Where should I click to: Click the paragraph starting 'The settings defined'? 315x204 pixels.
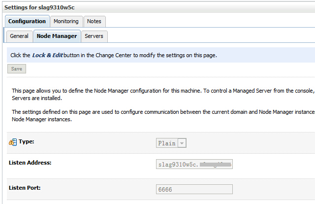tap(157, 115)
